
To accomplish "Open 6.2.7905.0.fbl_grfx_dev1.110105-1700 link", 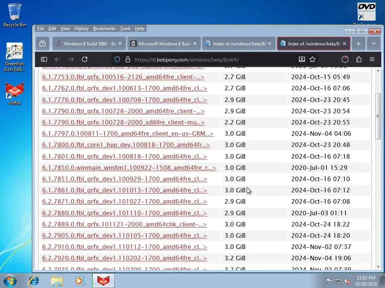I will (x=124, y=235).
